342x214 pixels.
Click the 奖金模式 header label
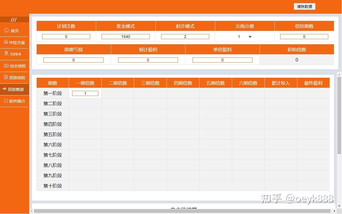(126, 26)
